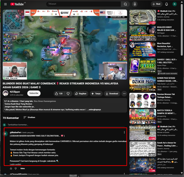Open top Makkah Live thumbnail by Quranic Journey
The image size is (184, 177).
point(143,17)
